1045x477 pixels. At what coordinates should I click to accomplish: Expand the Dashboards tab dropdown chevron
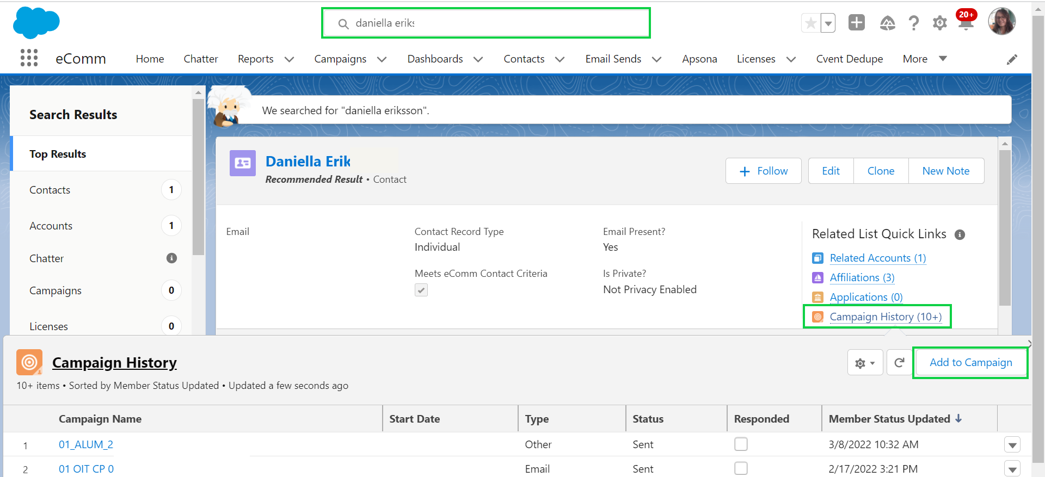(478, 59)
